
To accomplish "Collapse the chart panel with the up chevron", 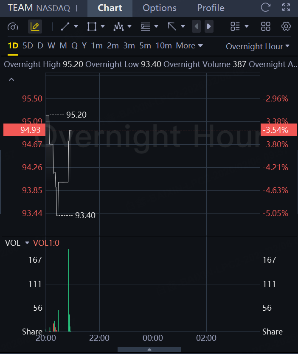I will click(x=11, y=79).
